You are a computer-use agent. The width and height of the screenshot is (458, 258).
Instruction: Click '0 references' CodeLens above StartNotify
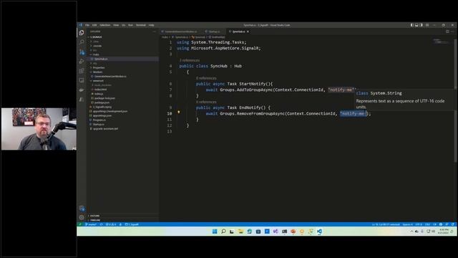(206, 78)
